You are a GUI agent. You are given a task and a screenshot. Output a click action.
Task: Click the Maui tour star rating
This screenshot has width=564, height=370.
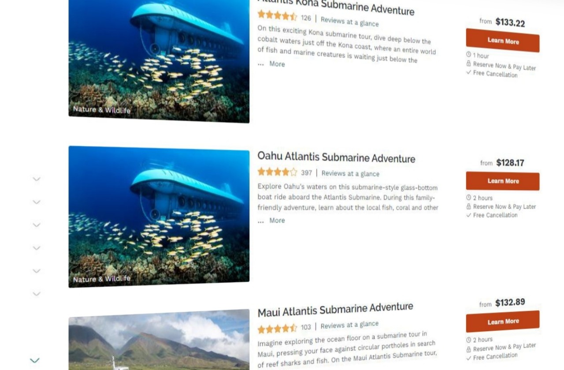pos(277,328)
